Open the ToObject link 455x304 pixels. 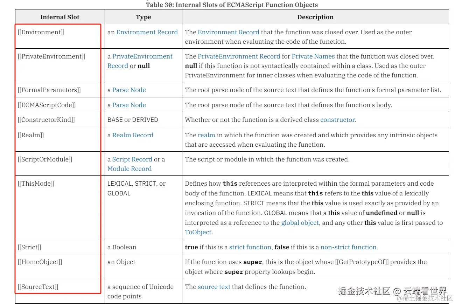(x=198, y=232)
